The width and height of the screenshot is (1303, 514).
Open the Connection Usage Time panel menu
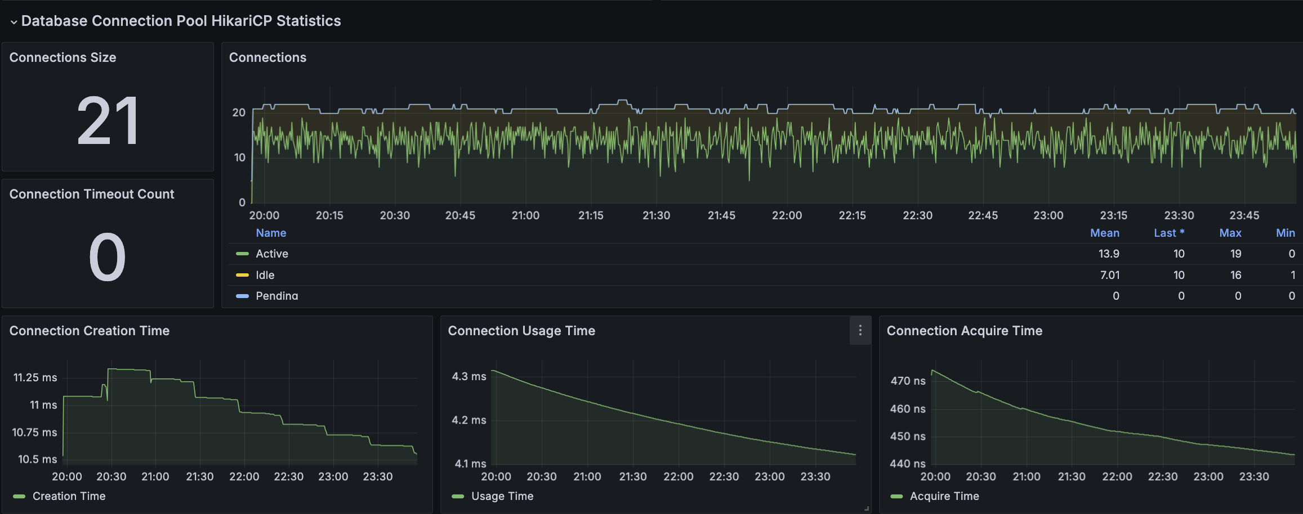click(x=860, y=331)
